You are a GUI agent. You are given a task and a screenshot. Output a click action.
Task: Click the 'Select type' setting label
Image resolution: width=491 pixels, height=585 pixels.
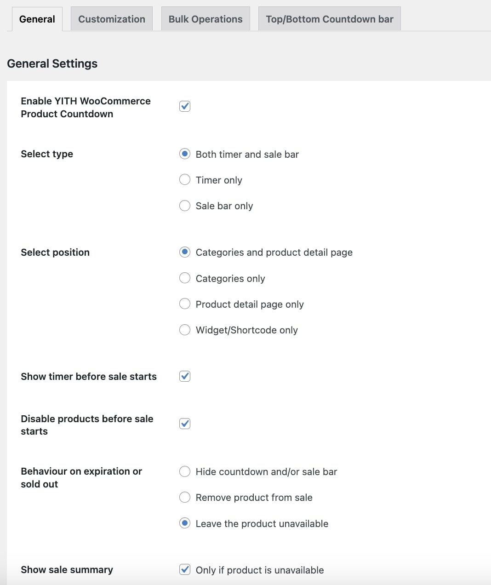(x=47, y=154)
